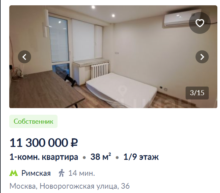Screen dimensions: 220x193
Task: Click the 1/9 этаж floor info
Action: pyautogui.click(x=141, y=157)
